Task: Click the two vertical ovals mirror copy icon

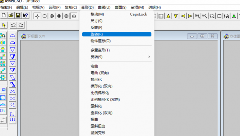Action: coord(3,43)
